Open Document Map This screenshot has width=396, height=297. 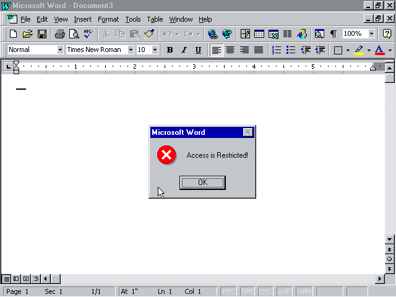(319, 34)
